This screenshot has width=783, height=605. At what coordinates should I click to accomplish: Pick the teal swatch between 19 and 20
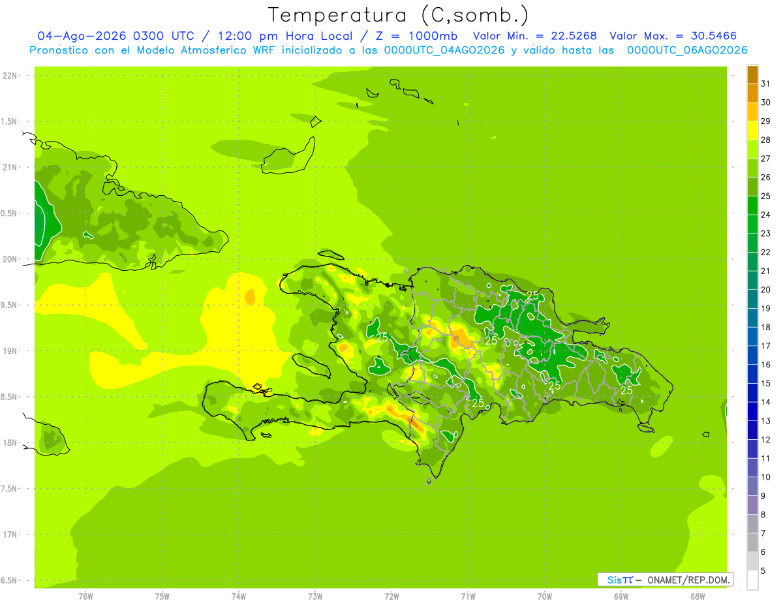pyautogui.click(x=752, y=299)
